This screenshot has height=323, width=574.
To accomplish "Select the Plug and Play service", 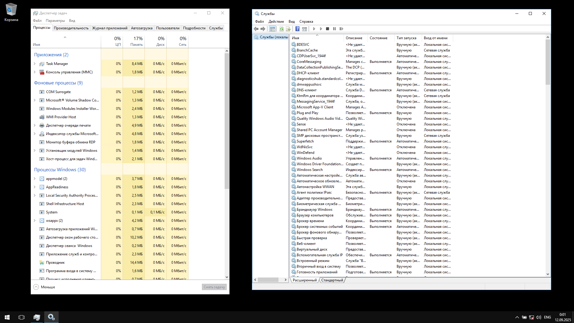I will pyautogui.click(x=372, y=113).
